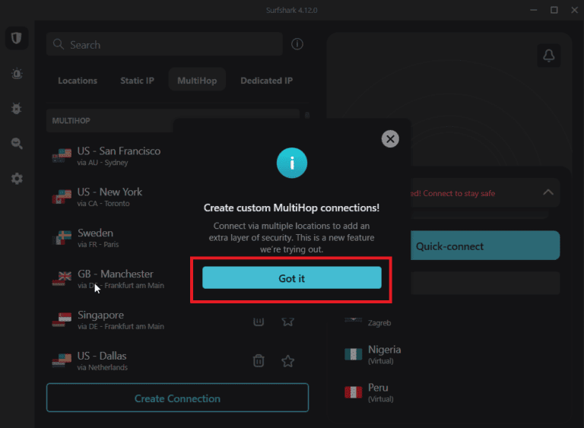The height and width of the screenshot is (428, 584).
Task: Click the info icon beside Search field
Action: click(297, 44)
